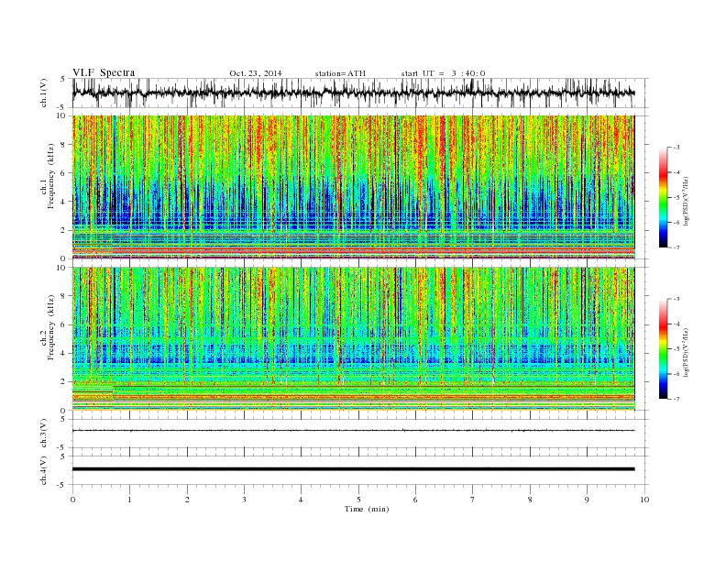Click time axis tick label 6
Screen dimensions: 726x561
tap(416, 500)
